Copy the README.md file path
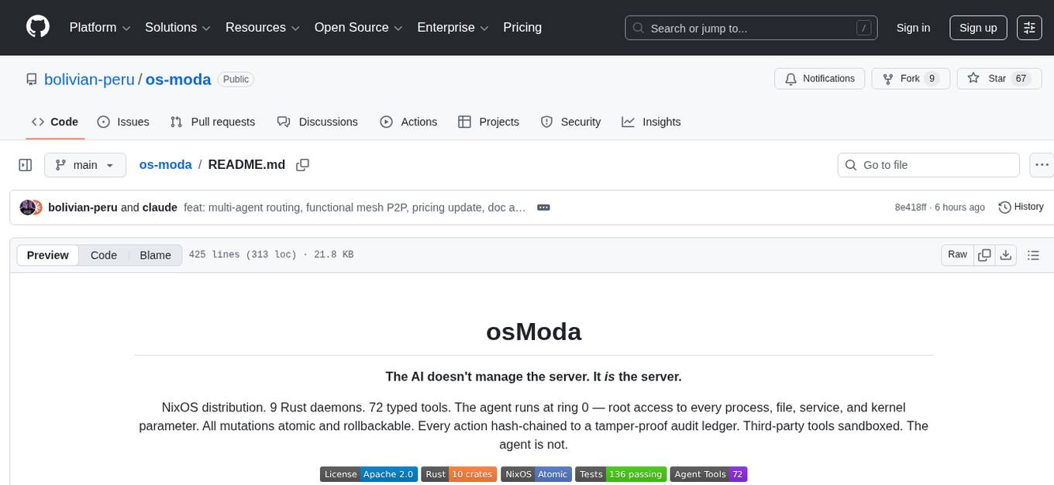Screen dimensions: 1054x485 302,164
